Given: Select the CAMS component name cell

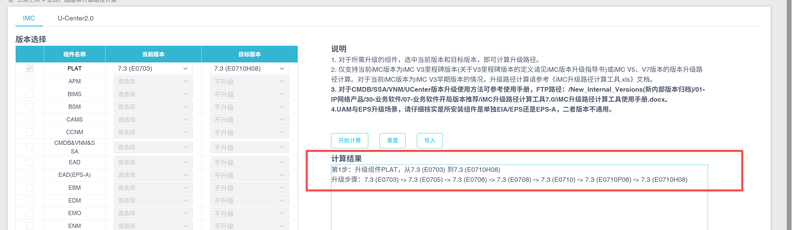Looking at the screenshot, I should coord(75,120).
